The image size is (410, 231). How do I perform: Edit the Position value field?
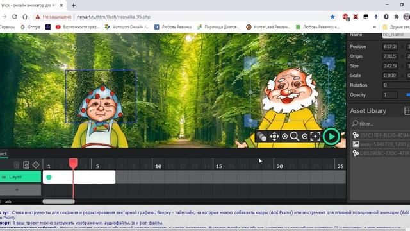click(x=390, y=47)
